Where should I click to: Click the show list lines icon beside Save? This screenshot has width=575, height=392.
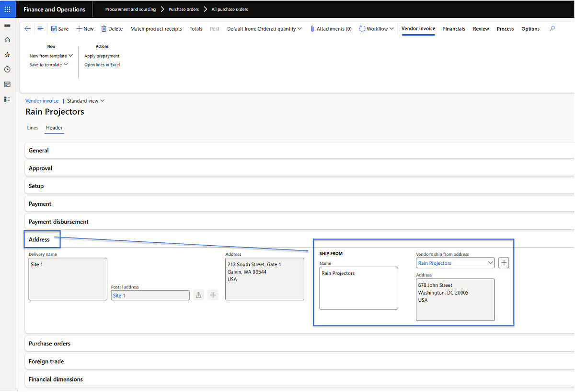coord(40,29)
